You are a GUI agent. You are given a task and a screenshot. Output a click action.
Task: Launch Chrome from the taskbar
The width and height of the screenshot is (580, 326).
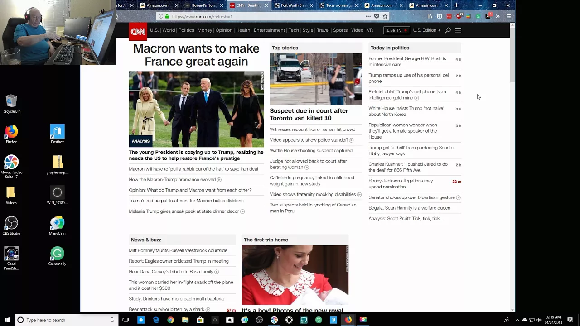tap(170, 320)
